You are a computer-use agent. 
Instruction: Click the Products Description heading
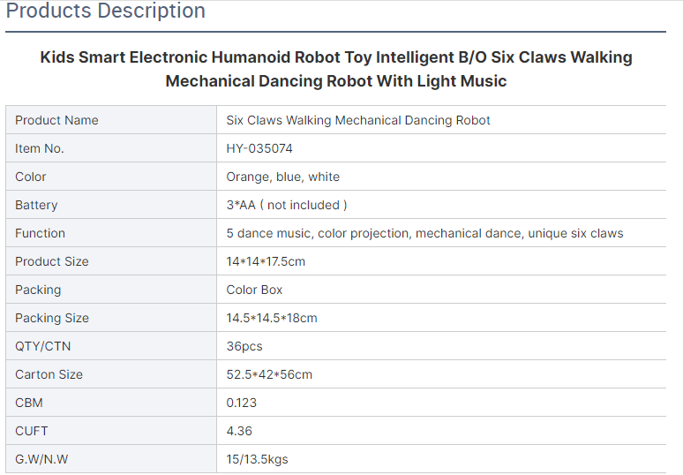(105, 11)
